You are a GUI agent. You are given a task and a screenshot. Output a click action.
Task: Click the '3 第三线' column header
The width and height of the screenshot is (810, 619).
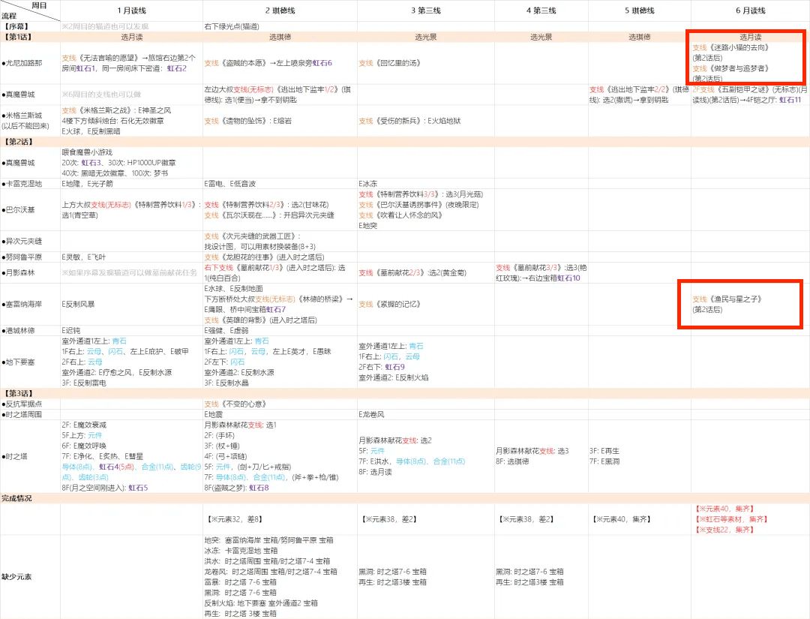point(426,11)
